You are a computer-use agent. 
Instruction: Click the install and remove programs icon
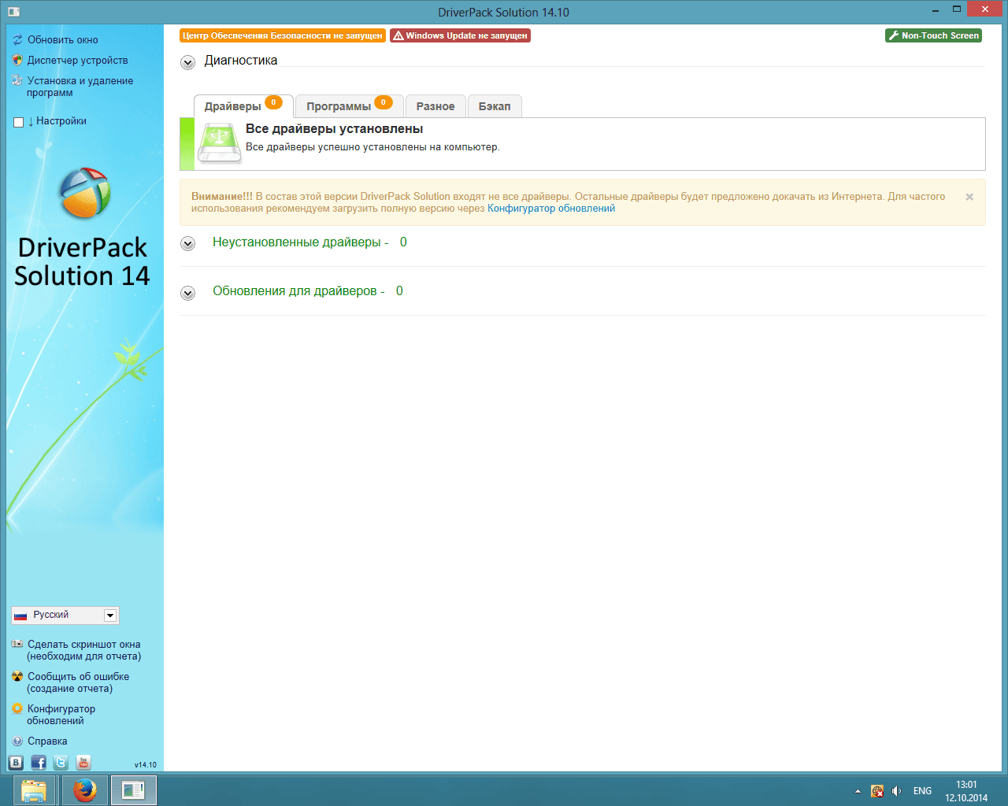click(17, 80)
